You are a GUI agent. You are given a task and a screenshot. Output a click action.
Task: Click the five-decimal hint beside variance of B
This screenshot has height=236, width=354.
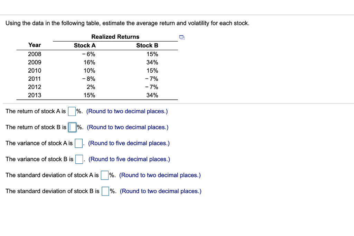pos(129,159)
